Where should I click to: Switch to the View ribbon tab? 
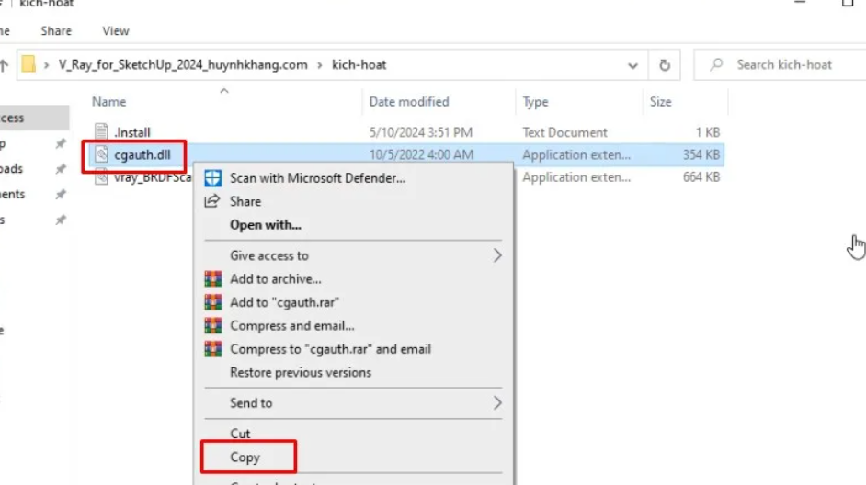click(x=116, y=30)
